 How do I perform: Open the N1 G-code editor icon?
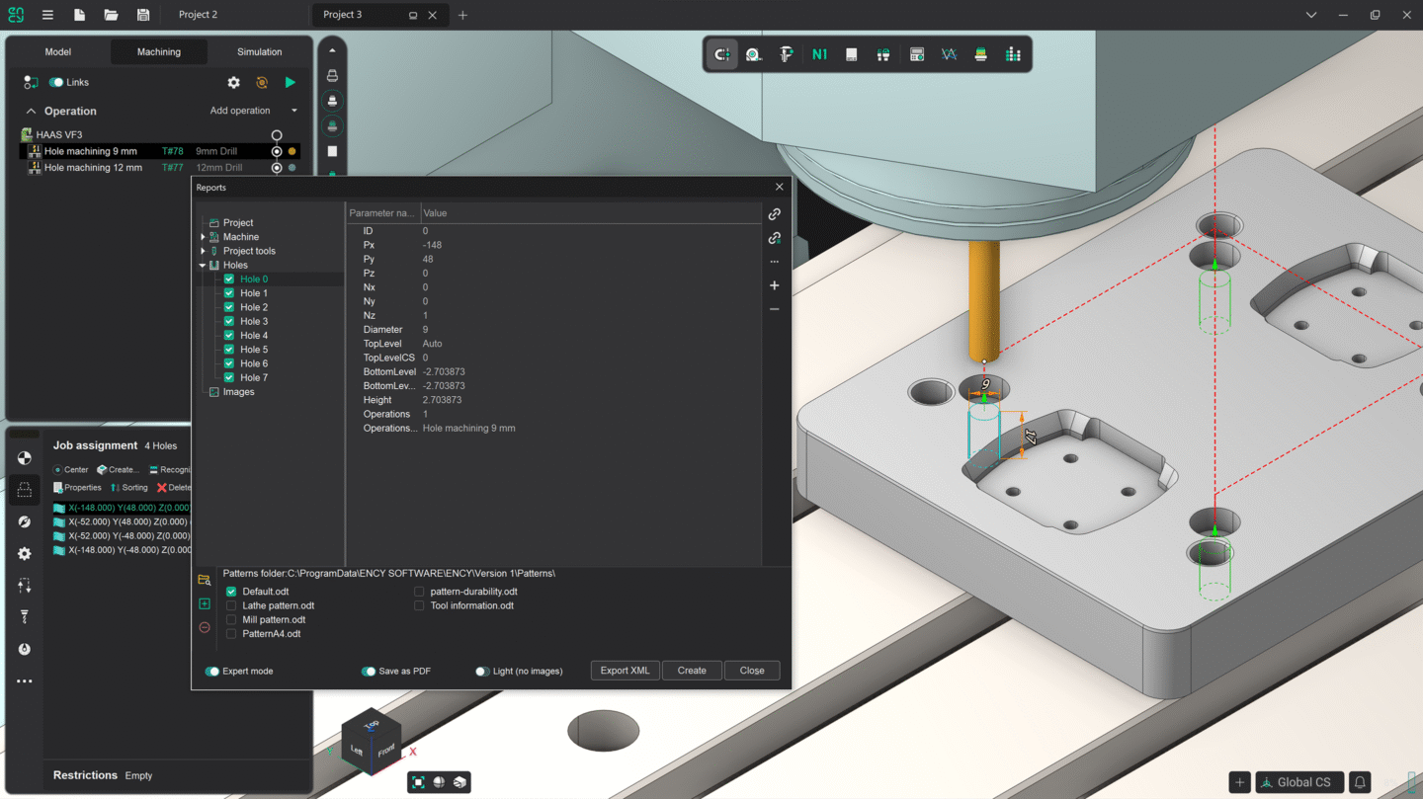tap(818, 54)
